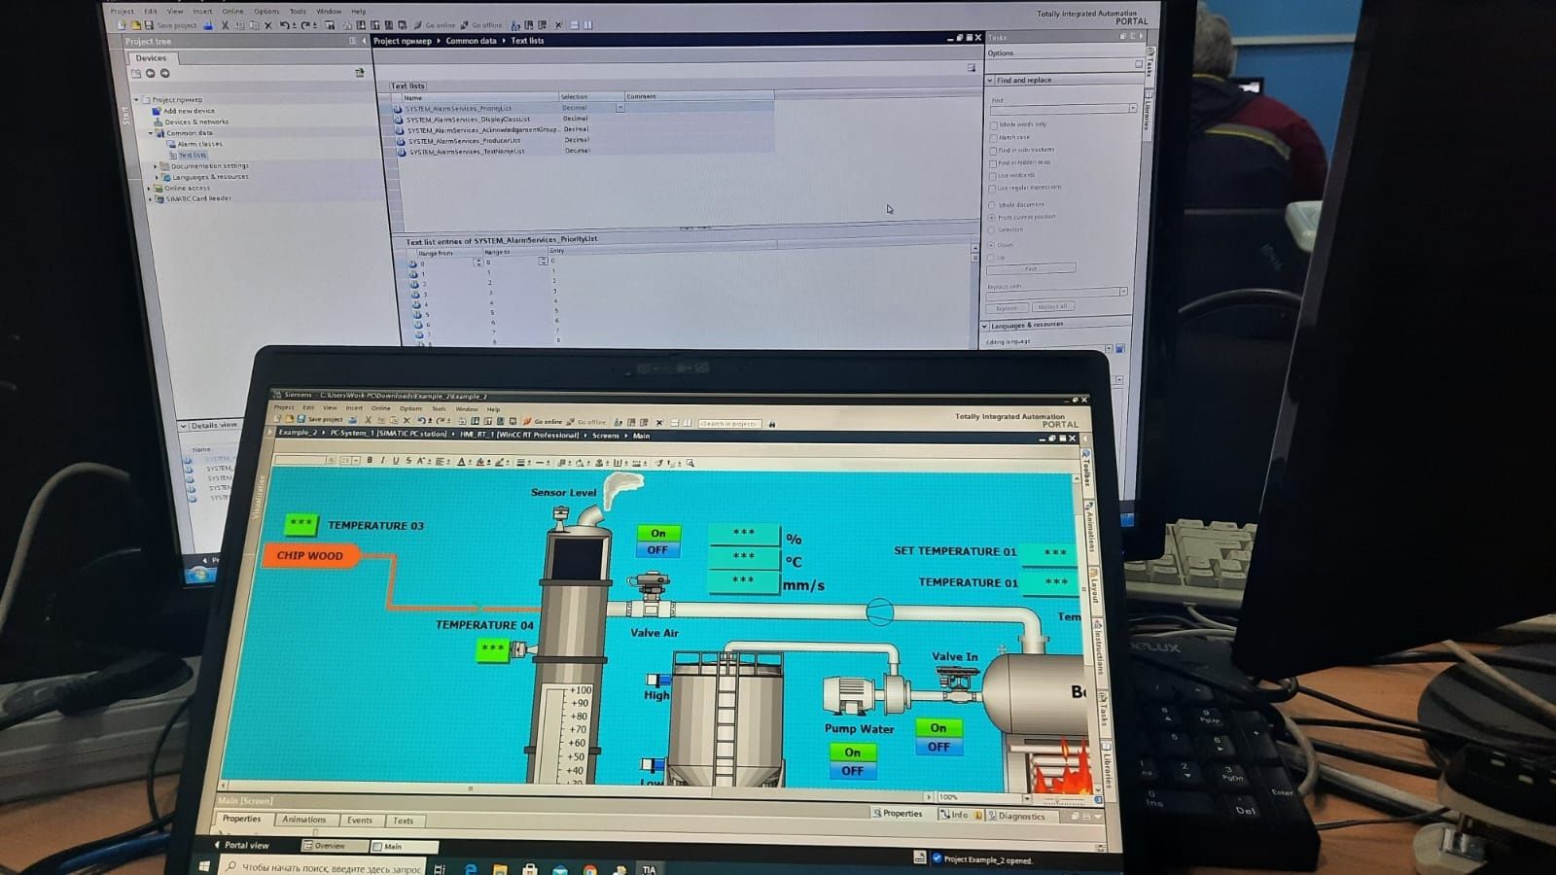This screenshot has height=875, width=1556.
Task: Toggle Match case checkbox
Action: (x=993, y=137)
